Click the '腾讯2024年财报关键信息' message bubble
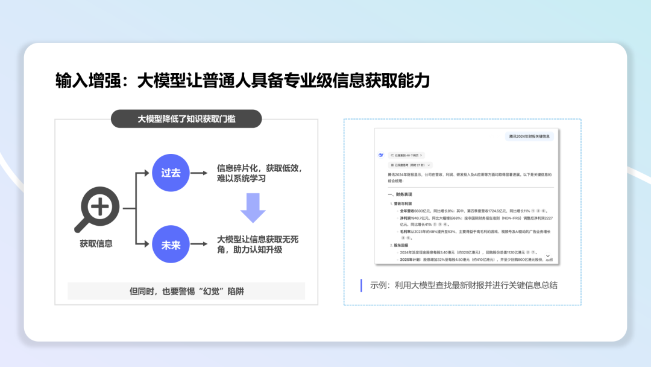 tap(529, 136)
